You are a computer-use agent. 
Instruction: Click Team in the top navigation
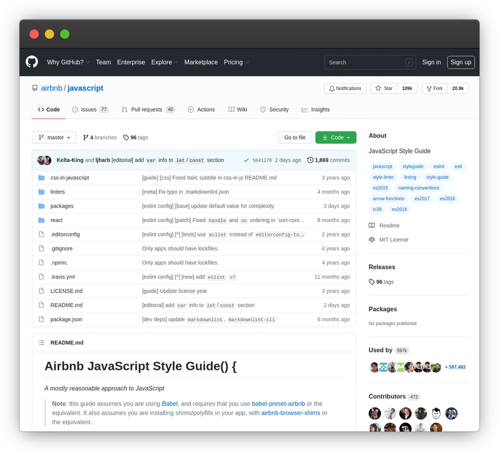(104, 62)
